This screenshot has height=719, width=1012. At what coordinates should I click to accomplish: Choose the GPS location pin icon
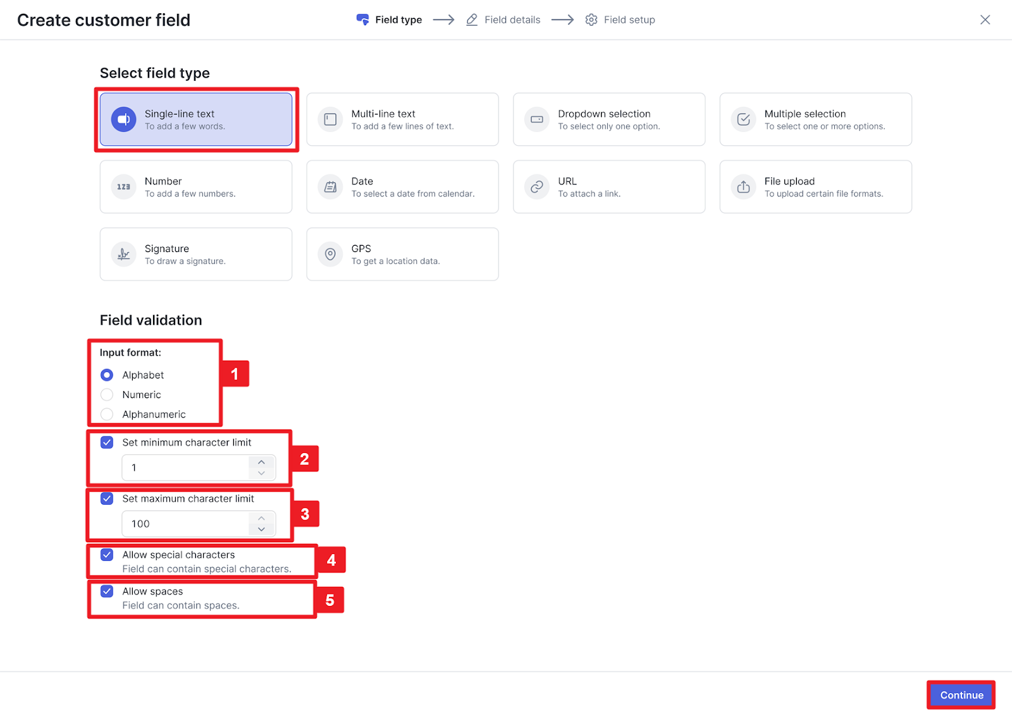point(330,255)
